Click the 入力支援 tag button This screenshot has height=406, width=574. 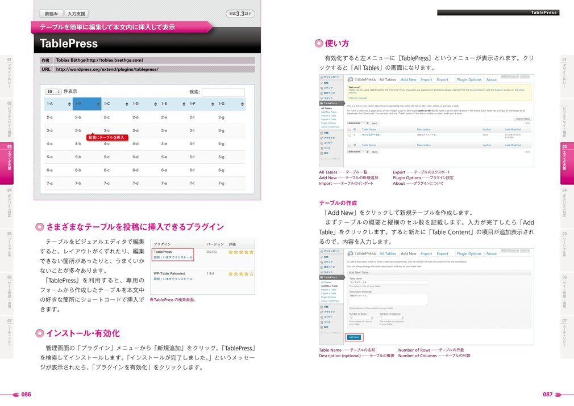pyautogui.click(x=77, y=14)
